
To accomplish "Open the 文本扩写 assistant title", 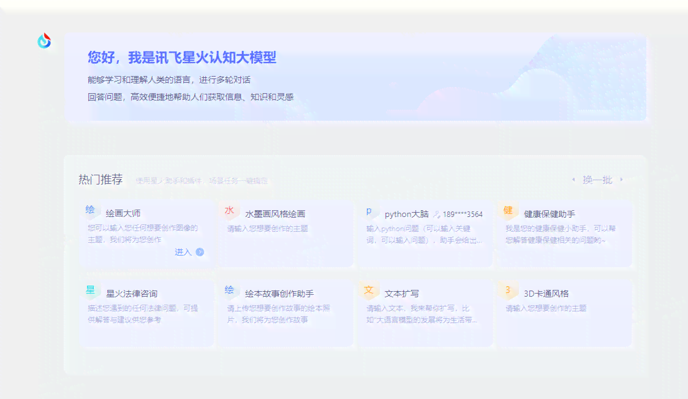I will pyautogui.click(x=401, y=293).
